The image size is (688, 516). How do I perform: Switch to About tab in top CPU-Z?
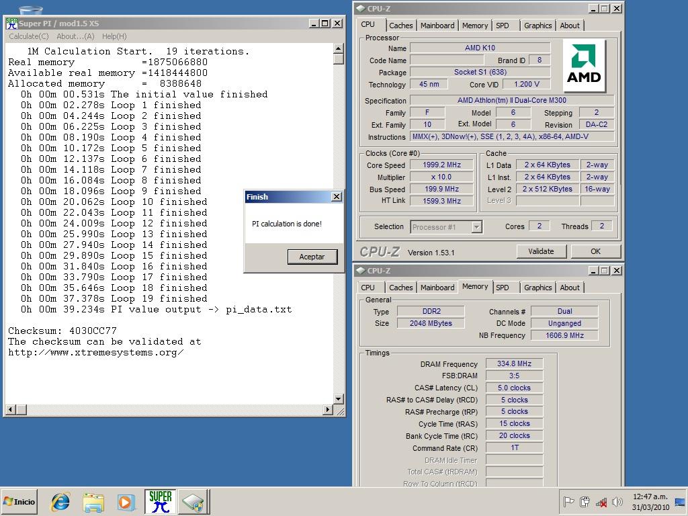click(570, 26)
